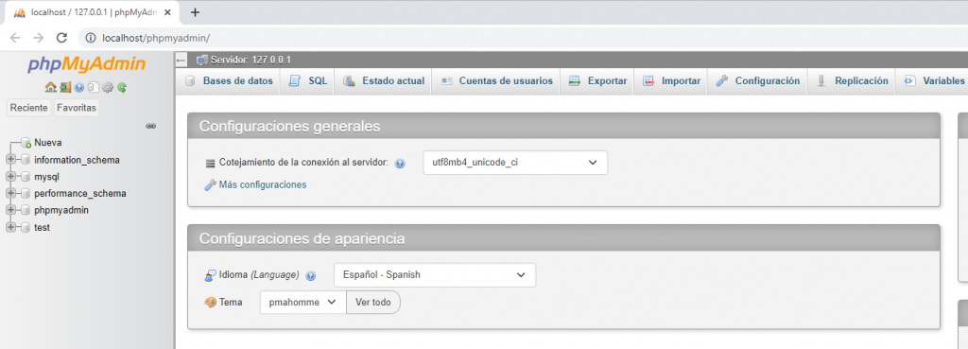This screenshot has height=349, width=968.
Task: Click site info icon in address bar
Action: point(91,38)
